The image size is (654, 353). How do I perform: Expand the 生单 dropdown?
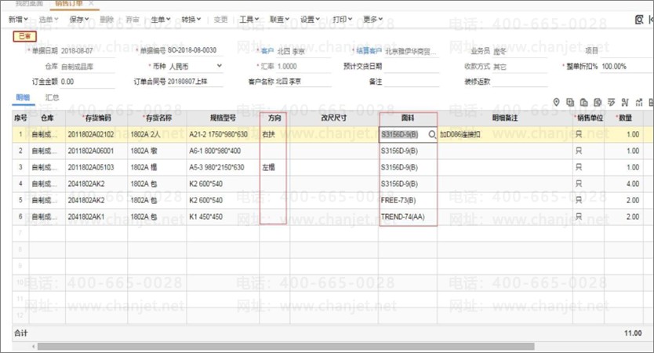coord(160,19)
